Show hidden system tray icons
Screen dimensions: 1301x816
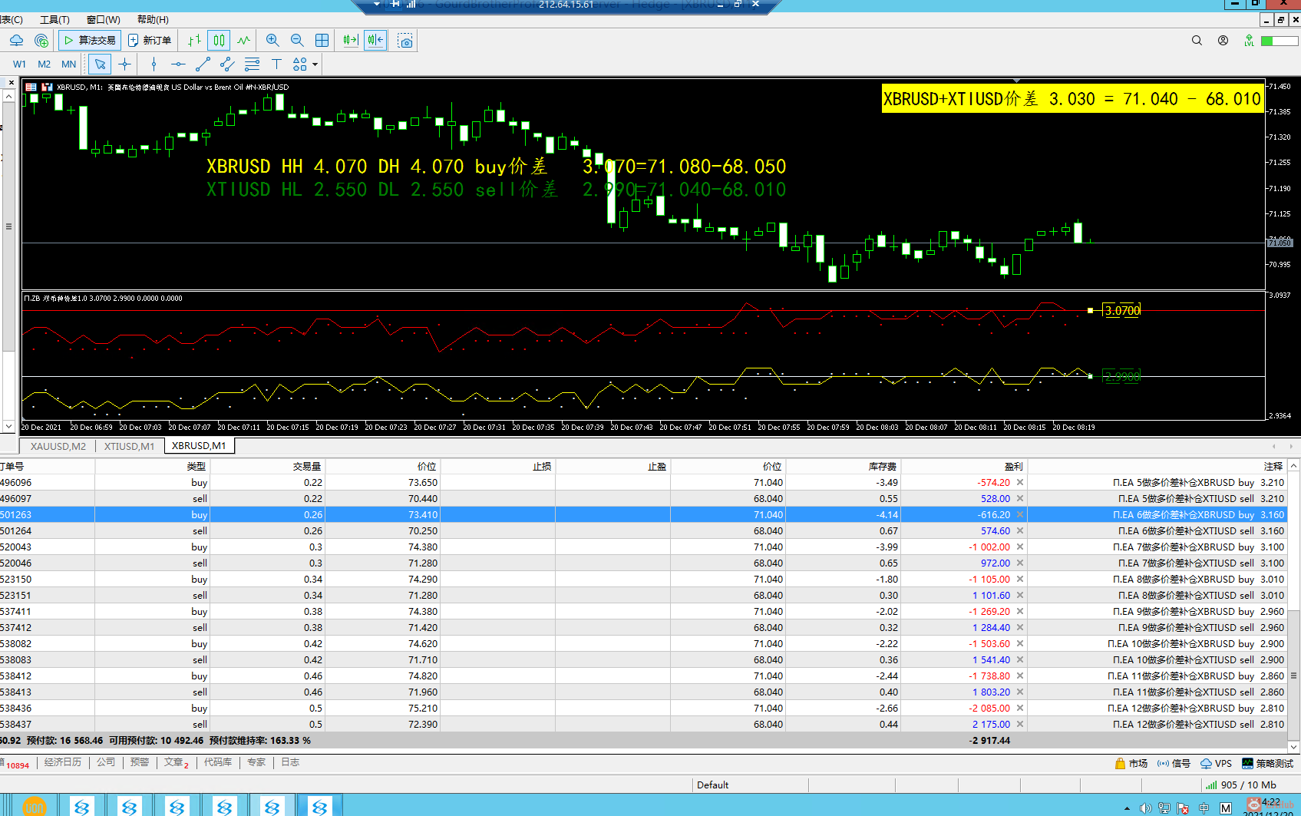pos(1127,808)
